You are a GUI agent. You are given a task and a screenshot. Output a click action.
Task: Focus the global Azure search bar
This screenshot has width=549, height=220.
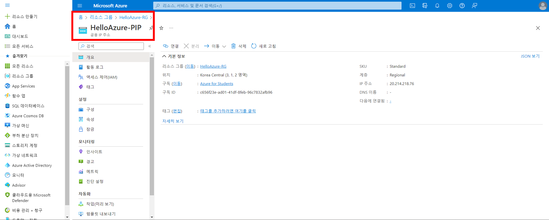pos(277,6)
